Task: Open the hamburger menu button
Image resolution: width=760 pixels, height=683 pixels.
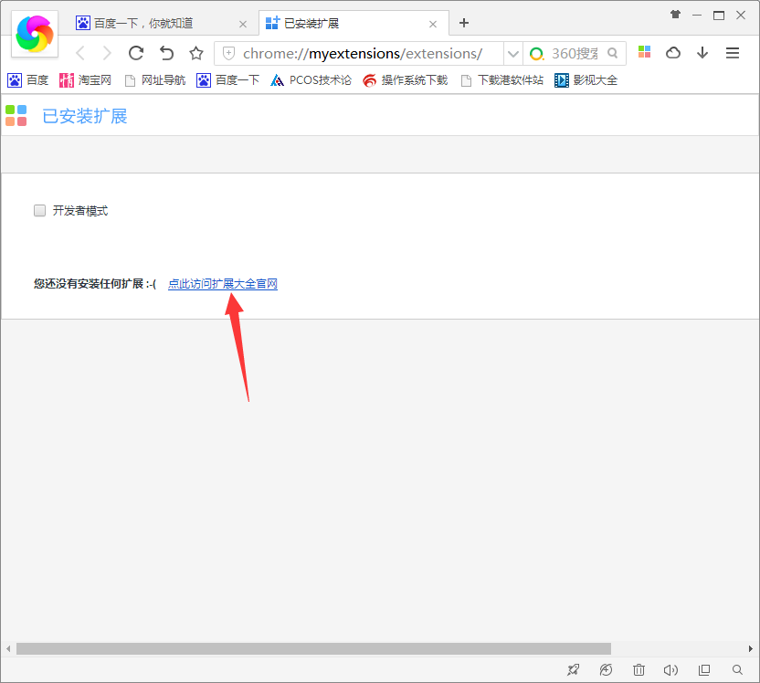Action: click(x=733, y=53)
